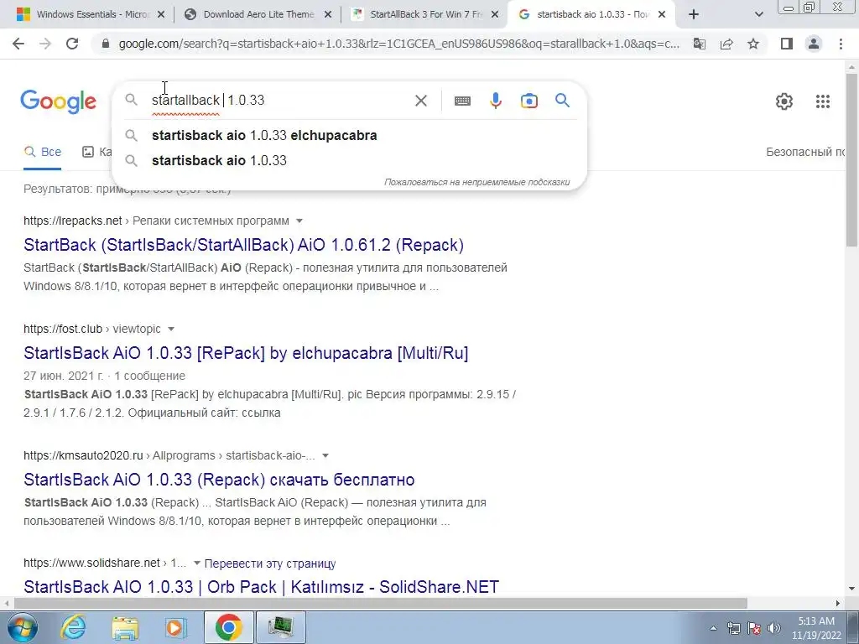
Task: Open Windows Media Player on taskbar
Action: pyautogui.click(x=176, y=627)
